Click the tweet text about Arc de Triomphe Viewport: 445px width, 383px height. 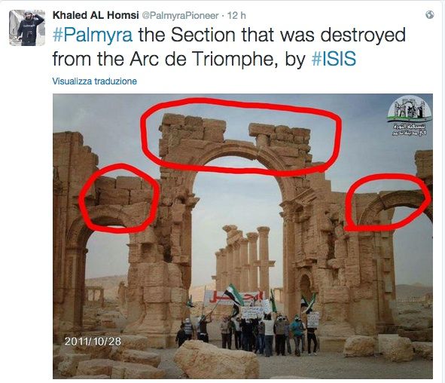229,47
